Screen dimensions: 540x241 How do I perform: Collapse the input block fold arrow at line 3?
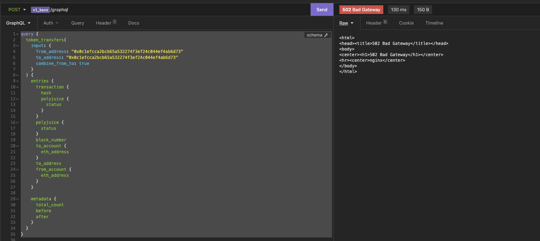(18, 46)
